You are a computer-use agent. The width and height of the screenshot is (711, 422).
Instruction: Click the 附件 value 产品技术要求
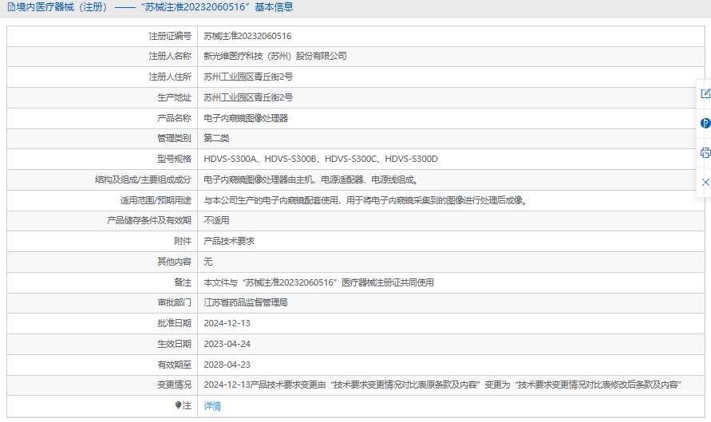[229, 241]
